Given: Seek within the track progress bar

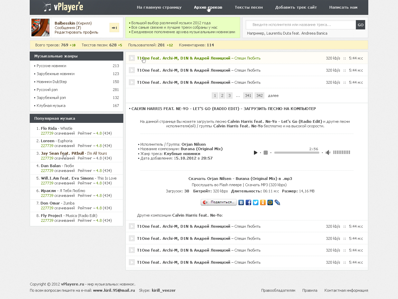Looking at the screenshot, I should tap(296, 153).
